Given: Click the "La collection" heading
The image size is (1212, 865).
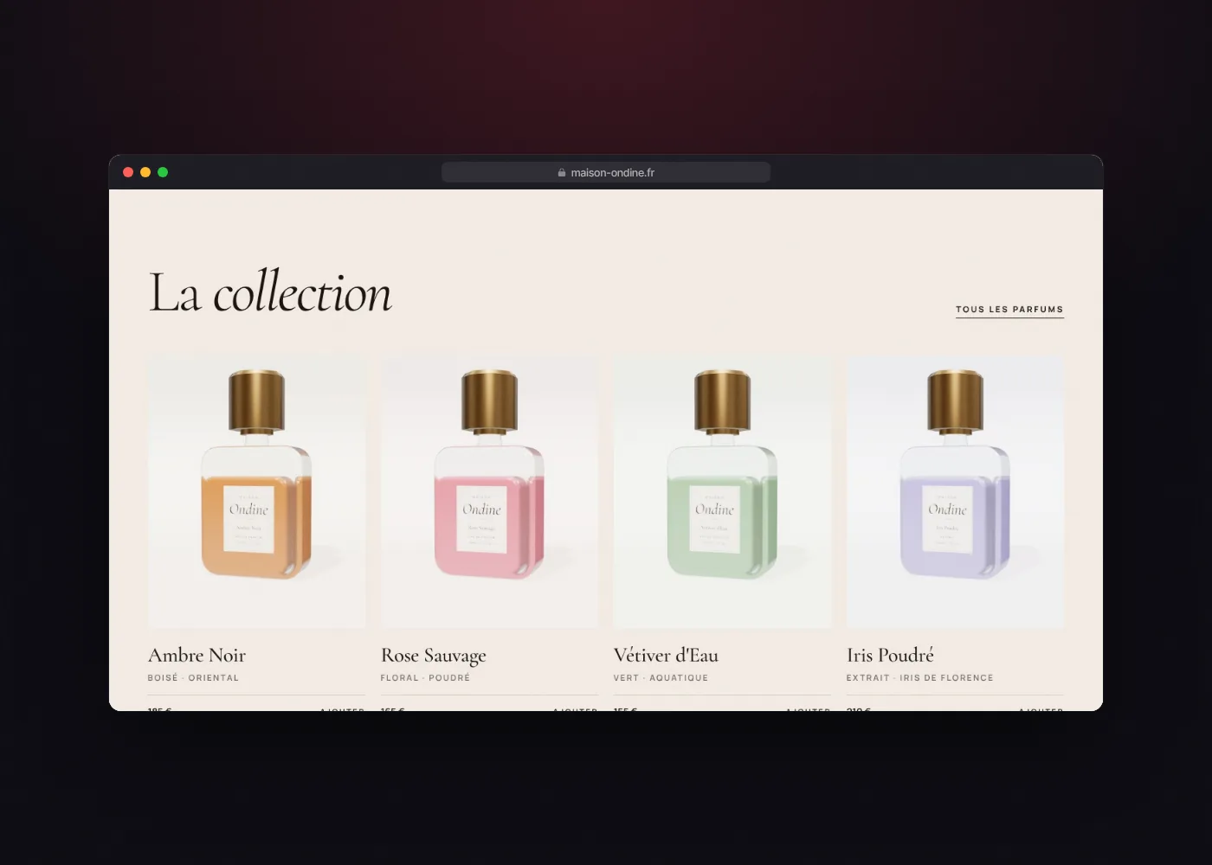Looking at the screenshot, I should (x=270, y=292).
